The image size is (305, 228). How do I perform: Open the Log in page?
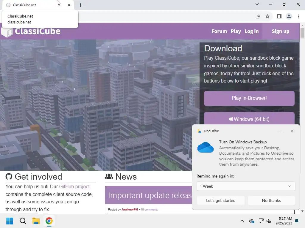click(x=251, y=31)
